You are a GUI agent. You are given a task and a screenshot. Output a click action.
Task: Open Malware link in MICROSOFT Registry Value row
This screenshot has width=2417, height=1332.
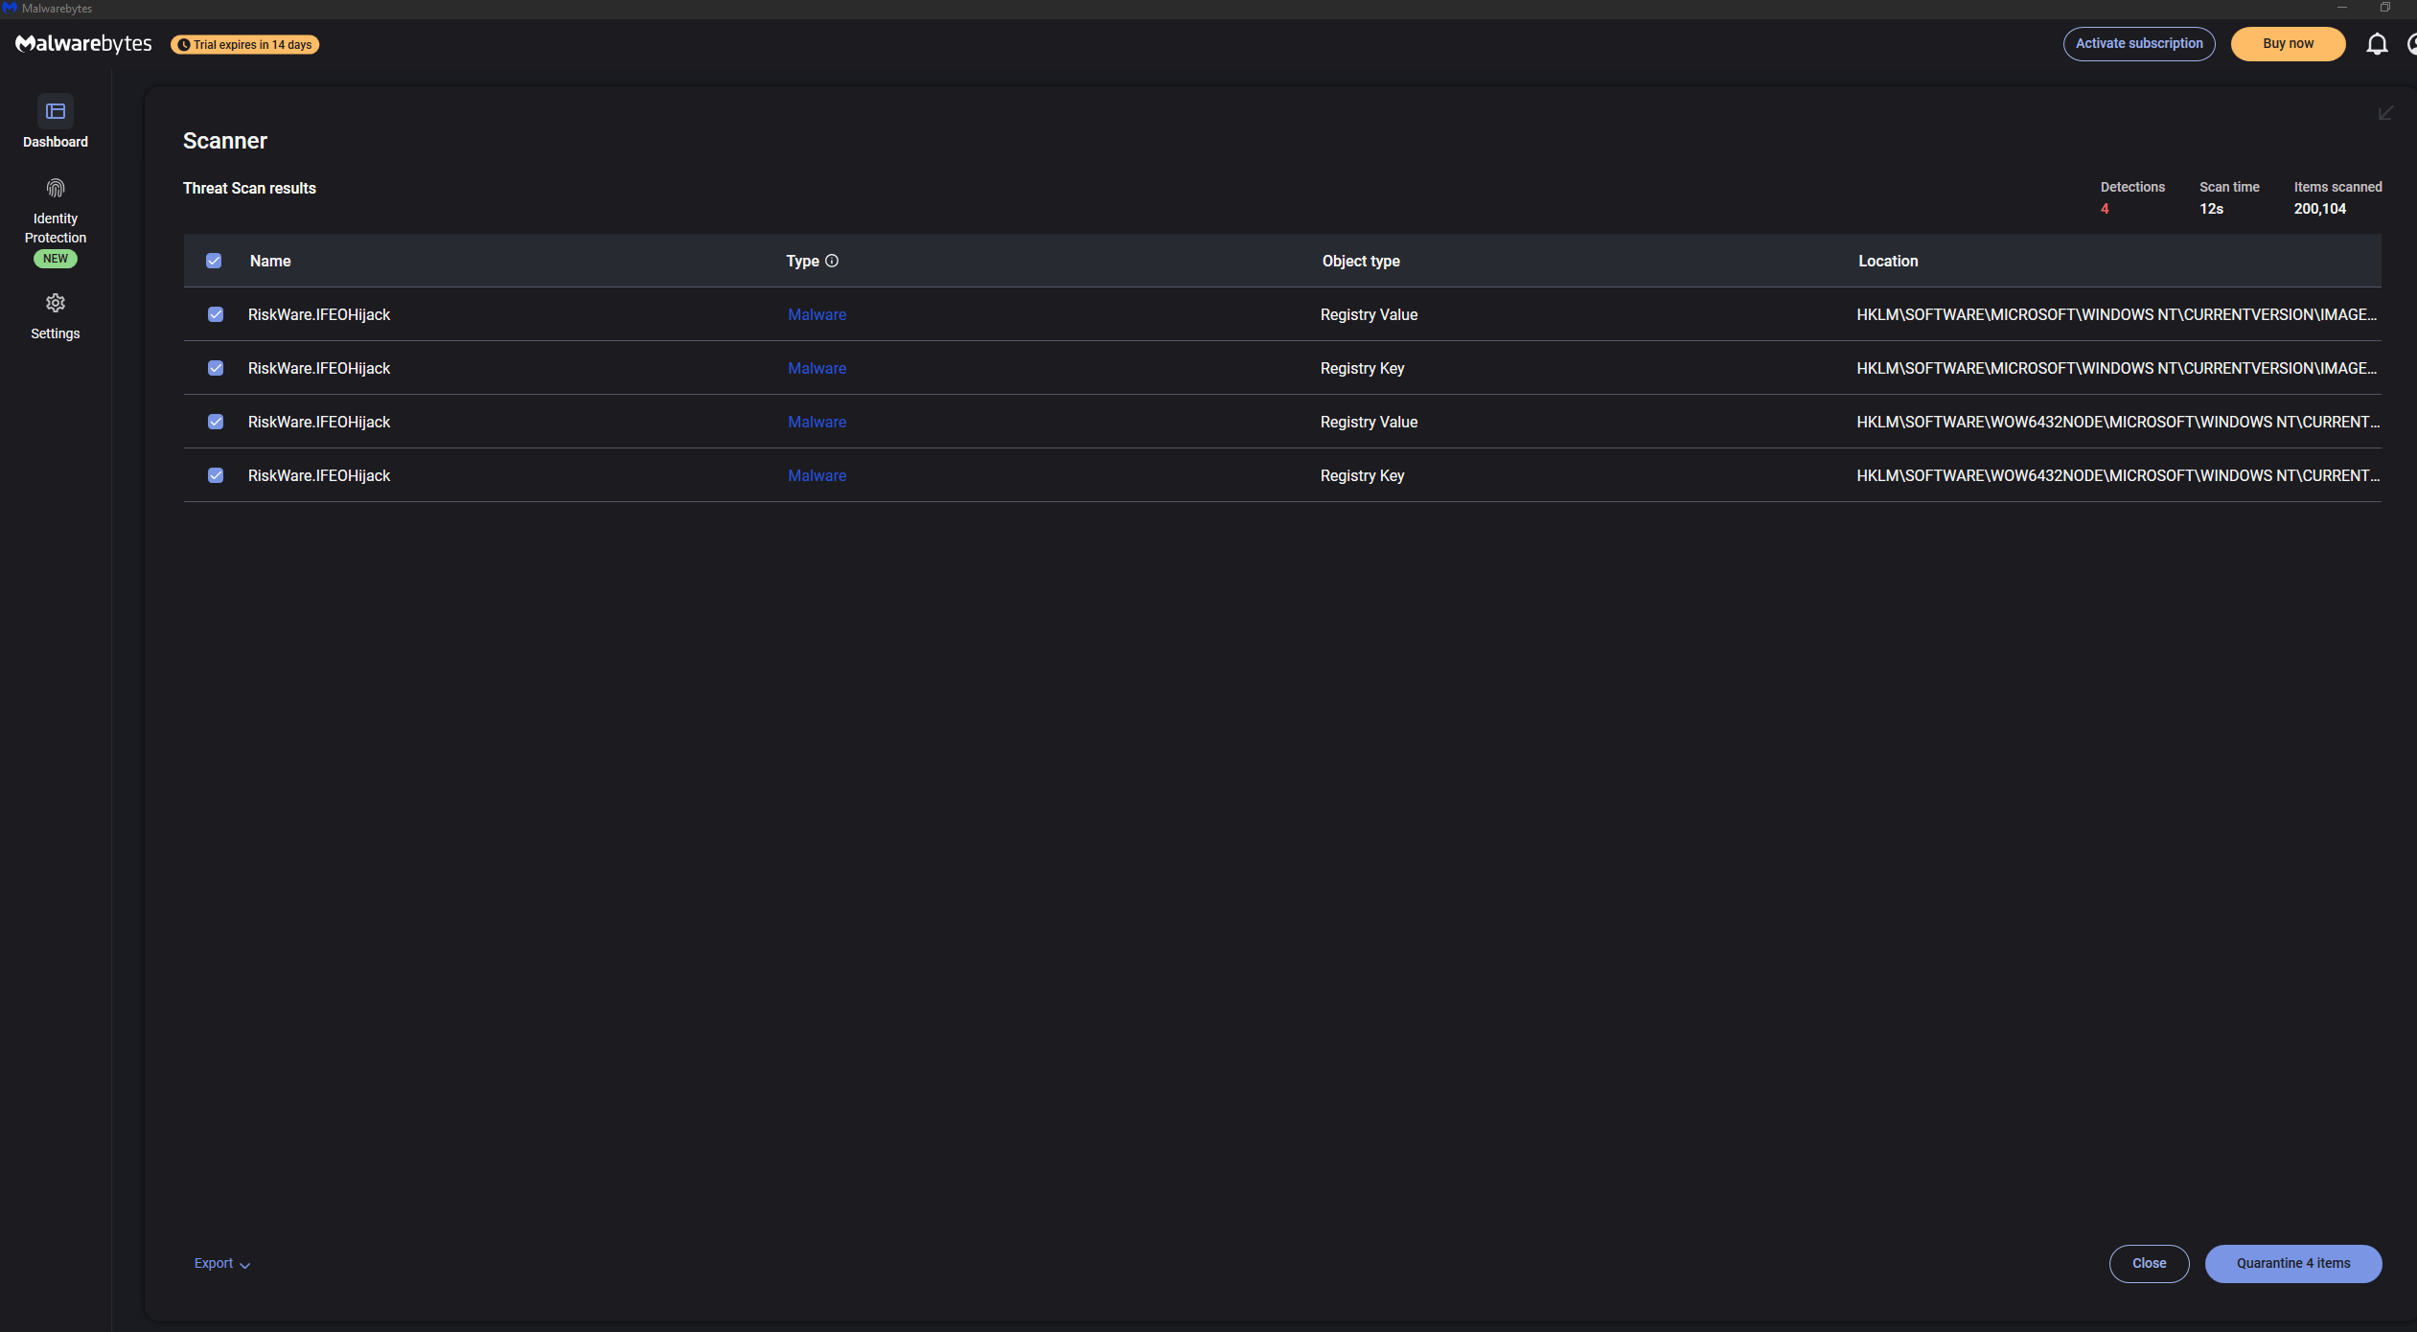click(817, 314)
